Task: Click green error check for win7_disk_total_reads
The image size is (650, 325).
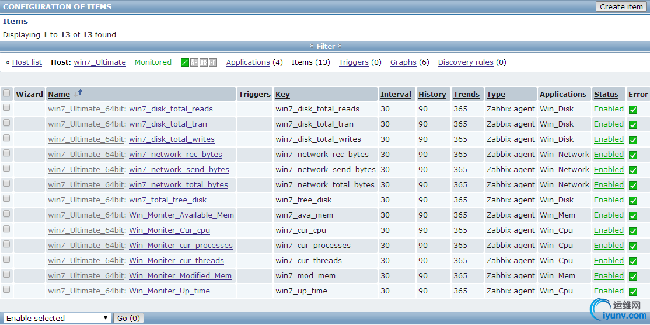Action: point(633,110)
